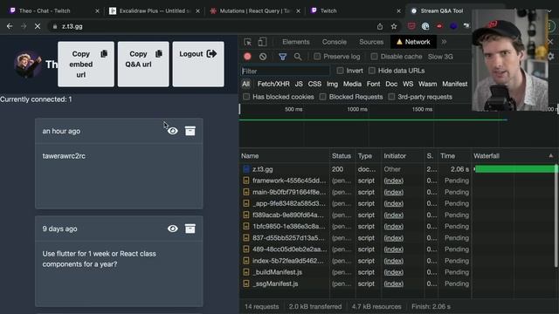Check Has blocked cookies

point(246,97)
